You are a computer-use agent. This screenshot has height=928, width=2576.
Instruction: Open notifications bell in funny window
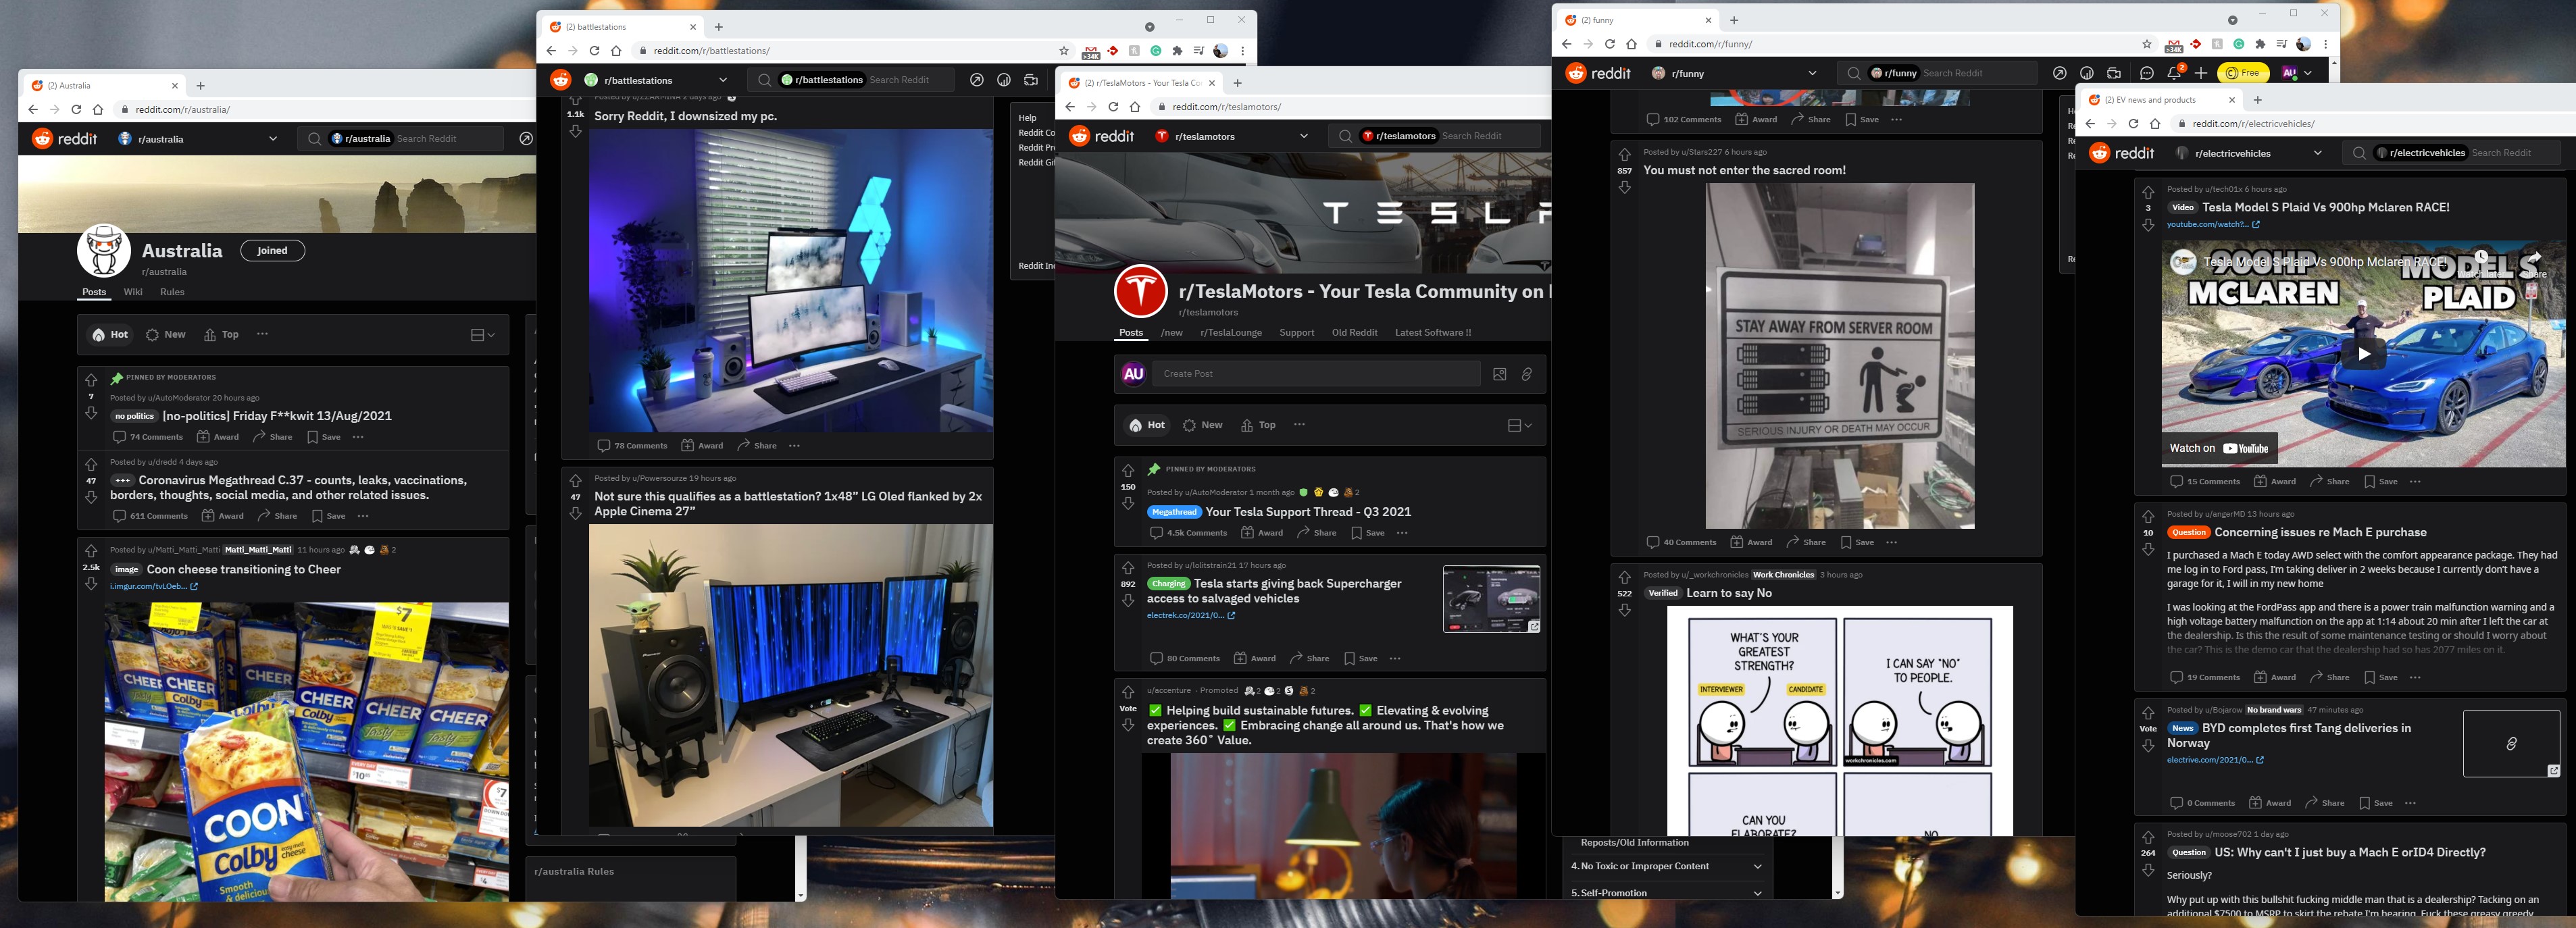coord(2174,73)
